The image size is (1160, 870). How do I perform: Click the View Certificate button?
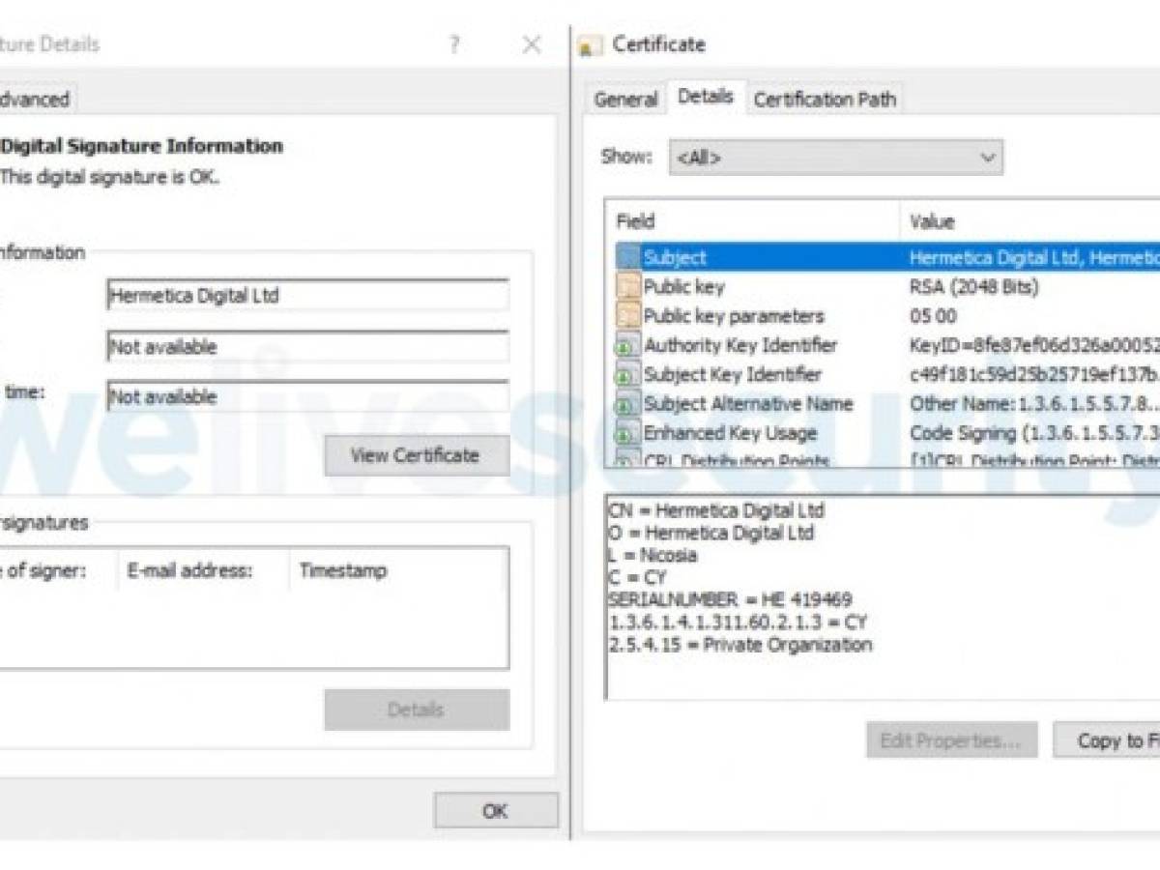(417, 455)
